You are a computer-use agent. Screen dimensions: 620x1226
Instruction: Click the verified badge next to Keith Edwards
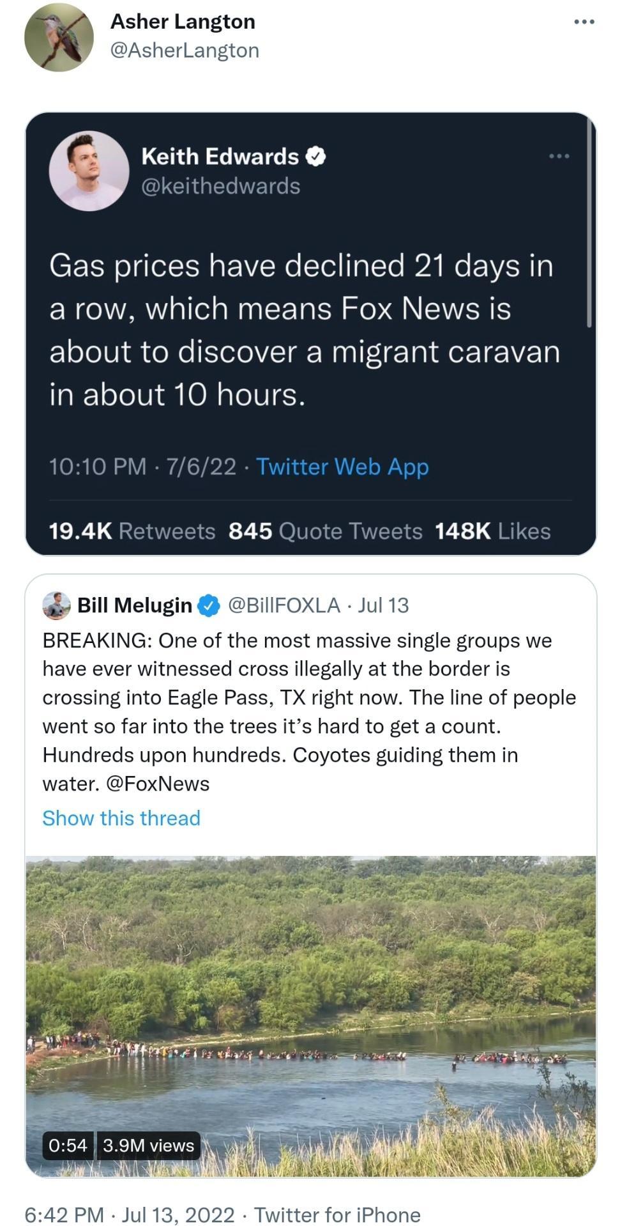[315, 155]
